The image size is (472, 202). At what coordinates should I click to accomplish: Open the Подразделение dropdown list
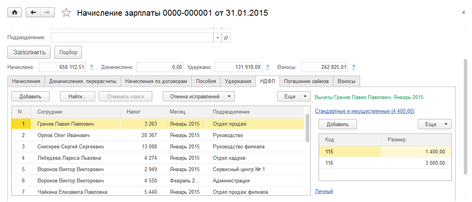click(x=218, y=38)
